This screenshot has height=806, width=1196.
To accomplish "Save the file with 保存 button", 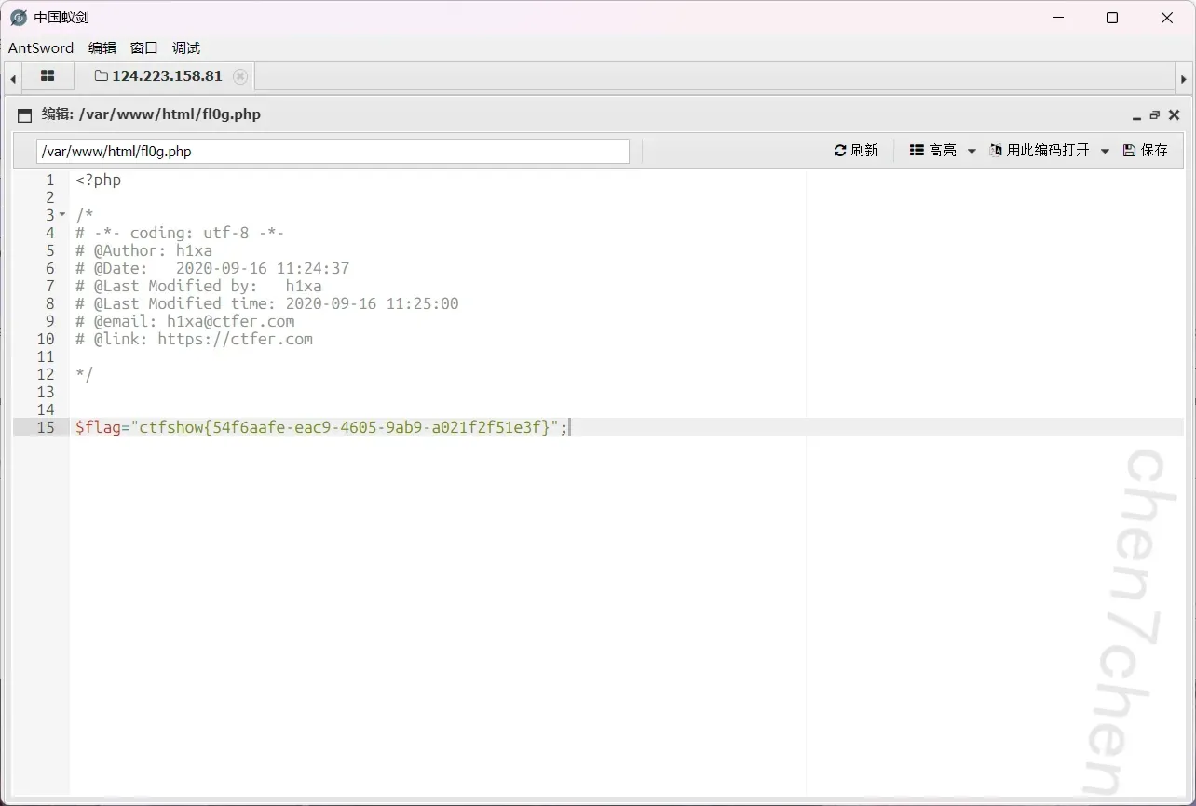I will click(x=1145, y=151).
